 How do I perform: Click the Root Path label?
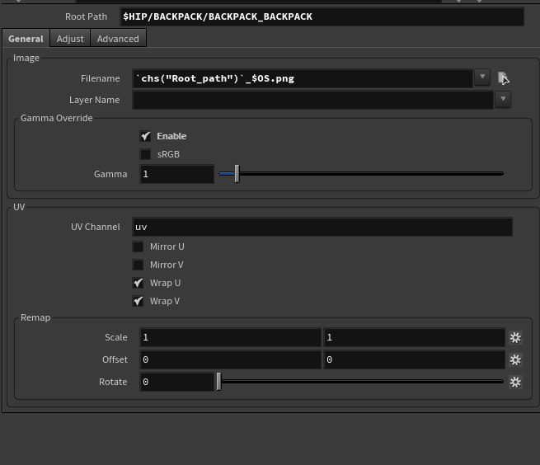(86, 16)
